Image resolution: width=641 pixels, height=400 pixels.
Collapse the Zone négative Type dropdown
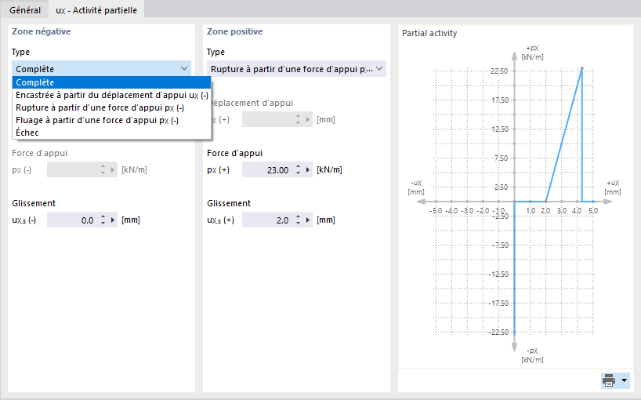tap(183, 69)
